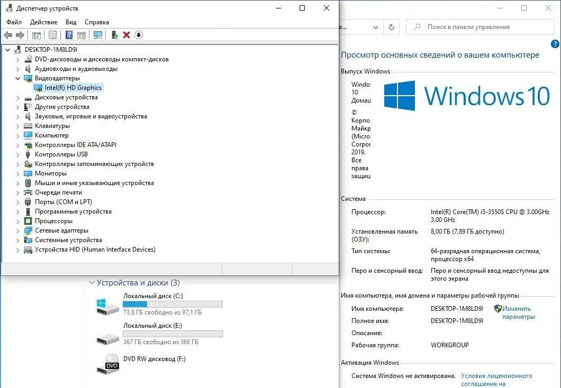Click the red X uninstall device icon

coord(126,35)
